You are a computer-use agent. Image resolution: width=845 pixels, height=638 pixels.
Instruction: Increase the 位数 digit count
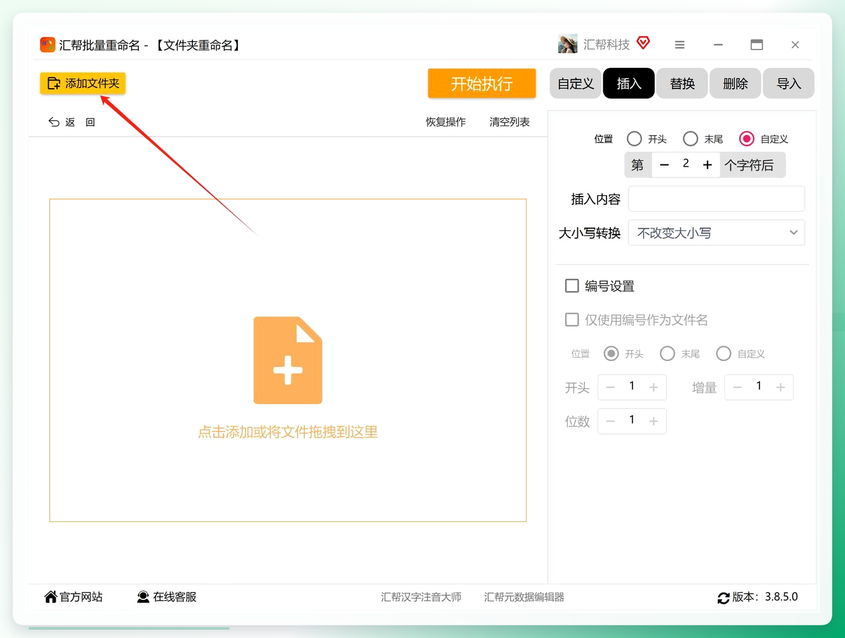pos(653,421)
